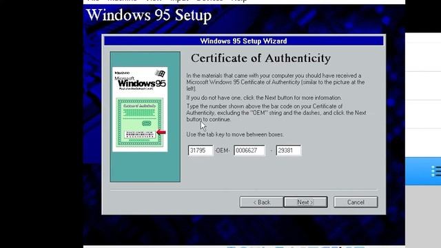Click the Windows 95 Setup Wizard title bar
This screenshot has height=248, width=441.
(243, 41)
